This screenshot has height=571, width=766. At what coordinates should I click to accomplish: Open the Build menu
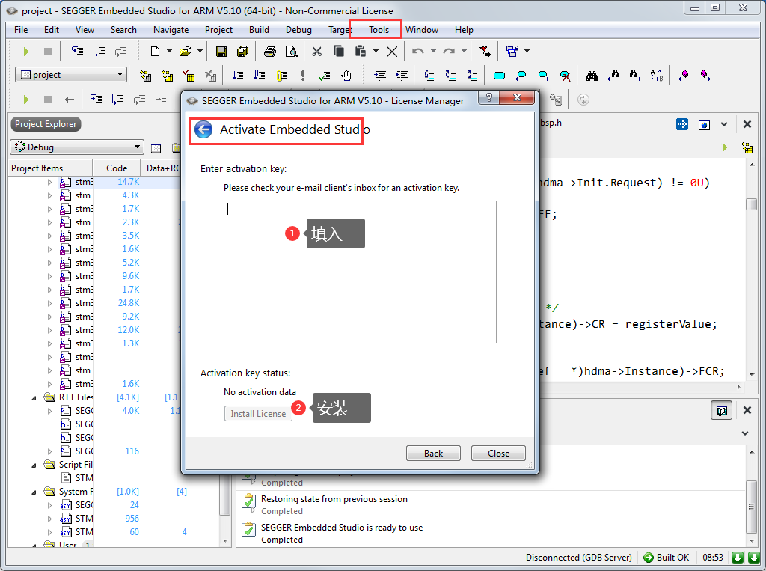259,30
